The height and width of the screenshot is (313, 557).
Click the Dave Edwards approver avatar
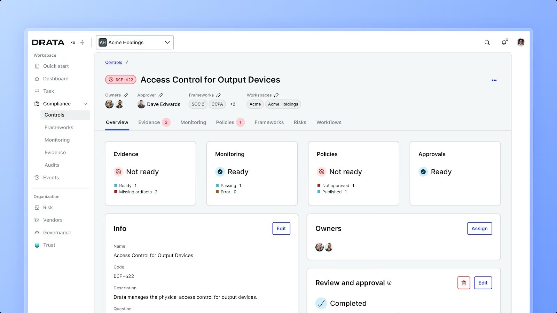[x=141, y=104]
